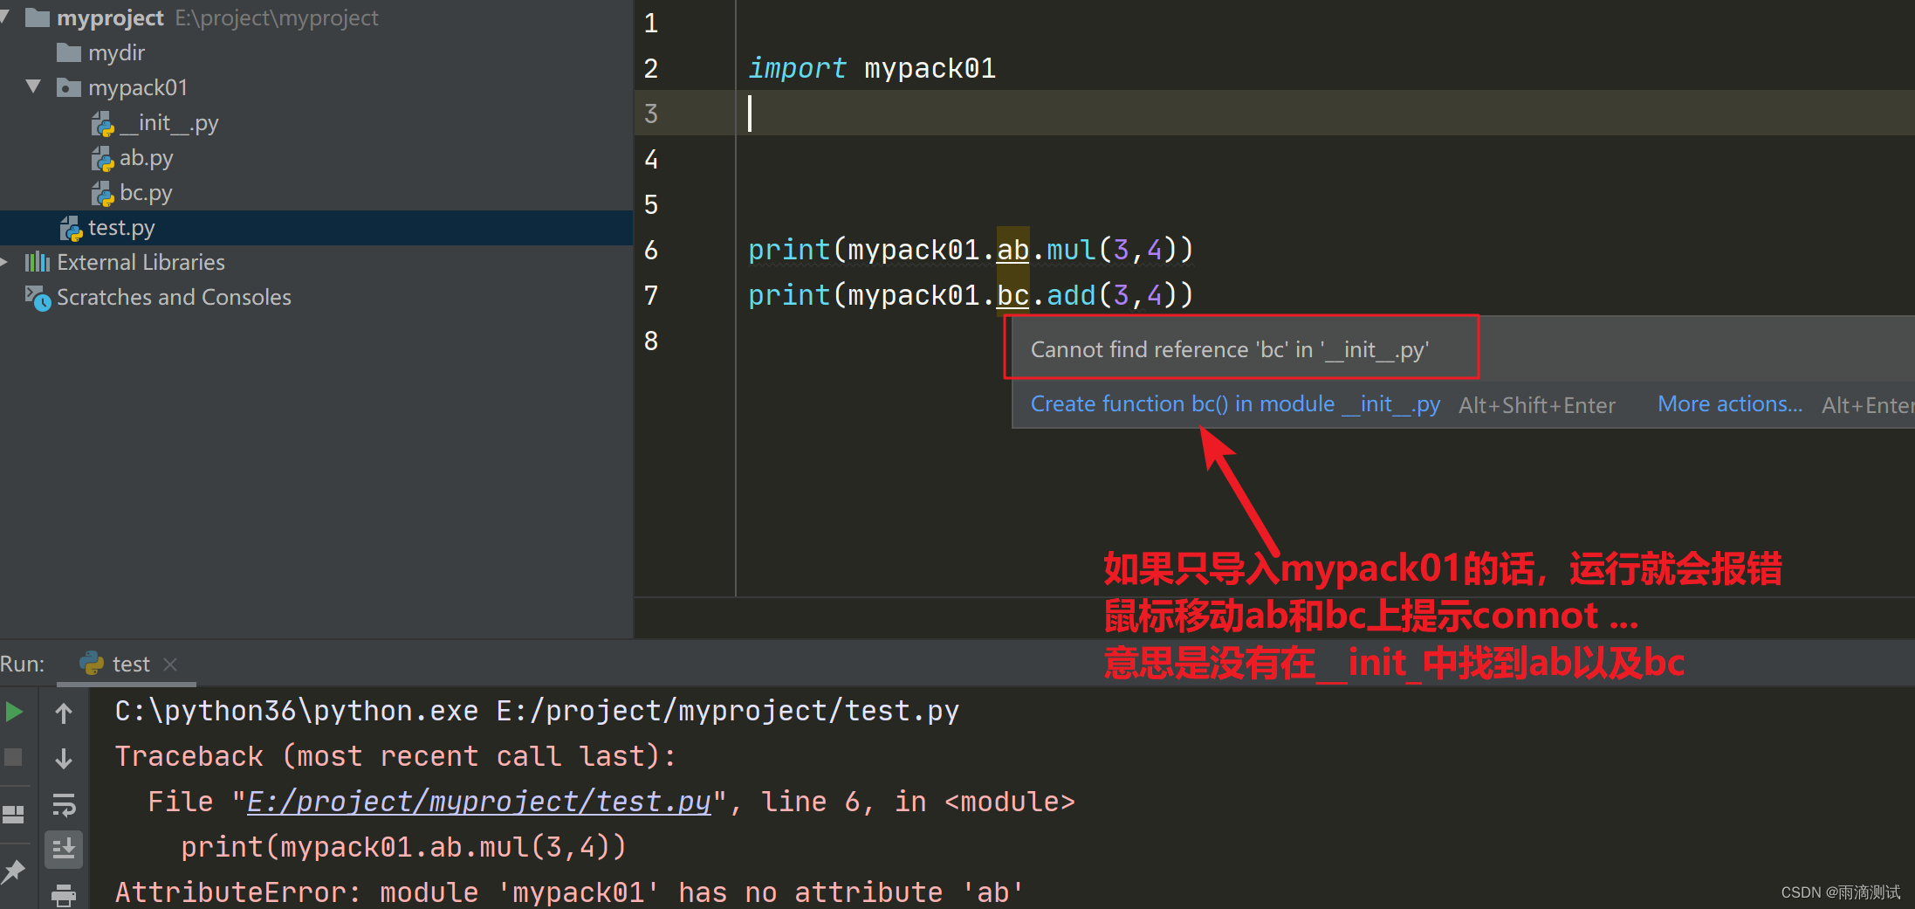Click the up arrow in Run panel
The image size is (1915, 909).
coord(64,713)
